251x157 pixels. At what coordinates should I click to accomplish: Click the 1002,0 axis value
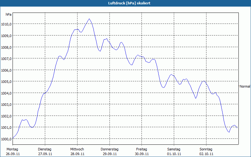tap(6, 116)
